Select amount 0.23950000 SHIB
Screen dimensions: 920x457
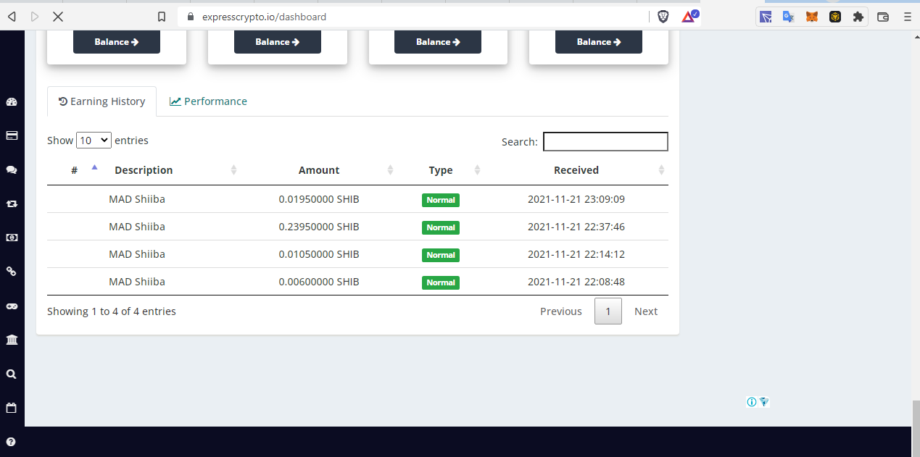pos(319,227)
